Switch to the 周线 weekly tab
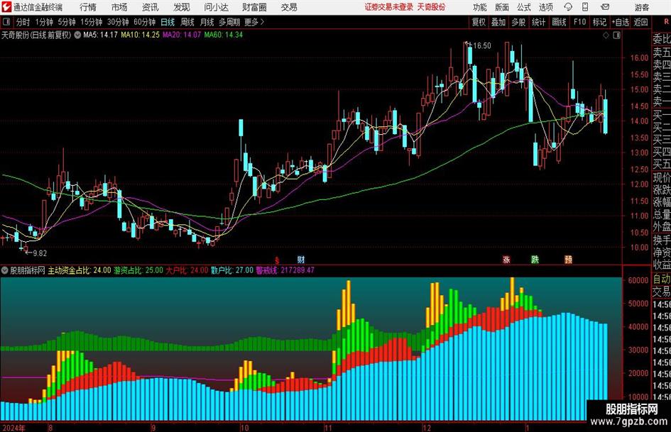 (x=187, y=22)
